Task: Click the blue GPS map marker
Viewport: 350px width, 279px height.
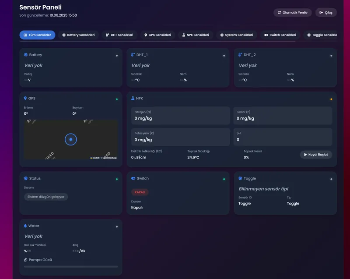Action: [x=71, y=139]
